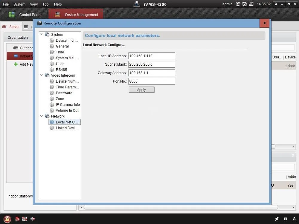299x224 pixels.
Task: Click the Server tab icon
Action: [4, 27]
